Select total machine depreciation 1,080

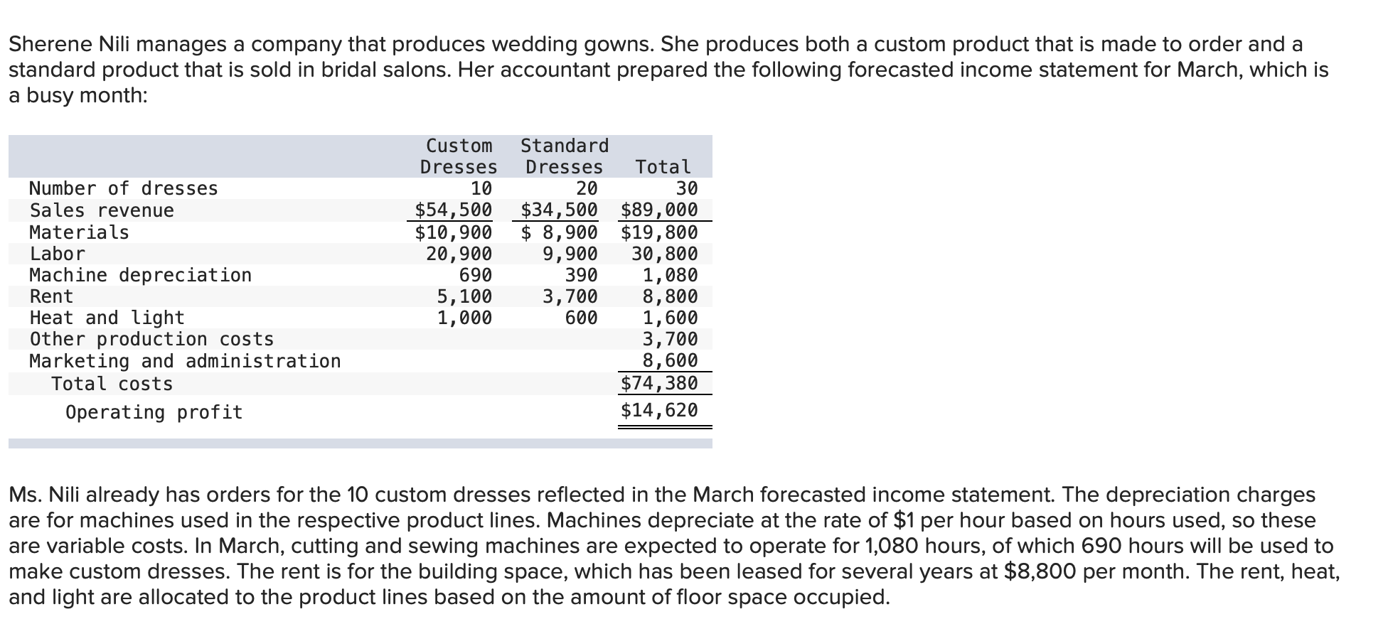pyautogui.click(x=671, y=275)
